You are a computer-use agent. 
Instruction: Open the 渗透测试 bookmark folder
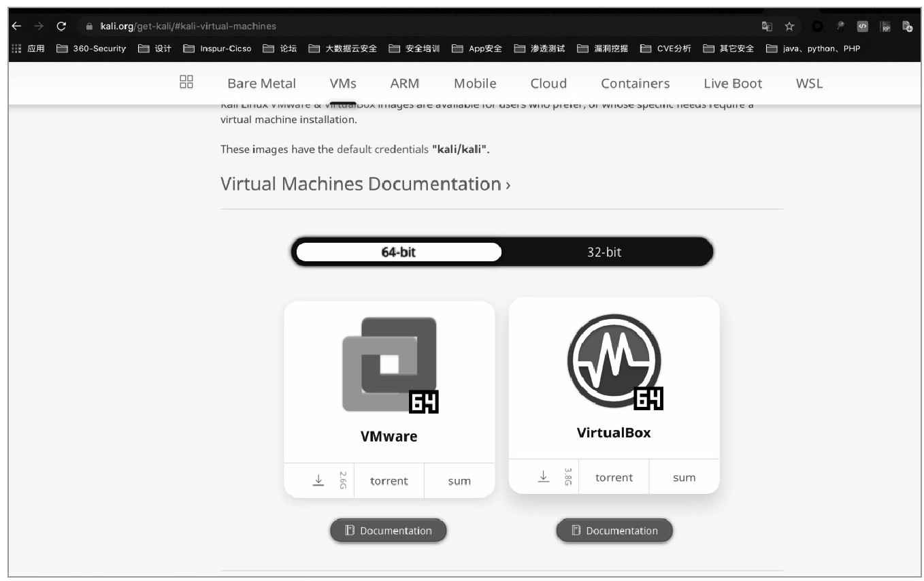tap(540, 48)
